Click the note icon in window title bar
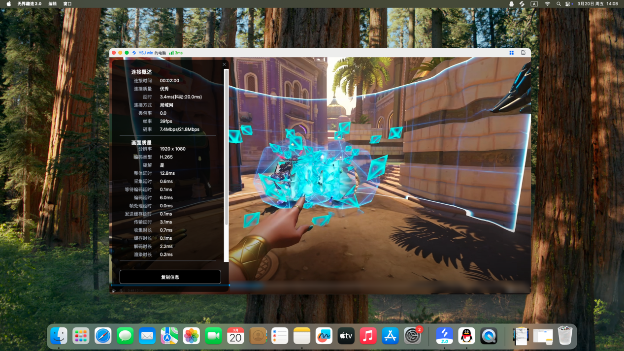This screenshot has height=351, width=624. (523, 53)
